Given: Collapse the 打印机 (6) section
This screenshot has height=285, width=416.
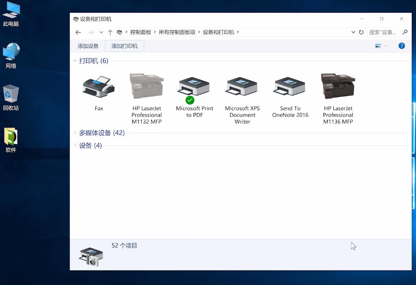Looking at the screenshot, I should 75,60.
